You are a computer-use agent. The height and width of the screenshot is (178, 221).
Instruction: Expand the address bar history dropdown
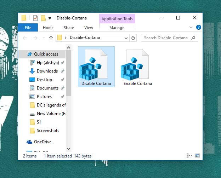click(x=126, y=38)
